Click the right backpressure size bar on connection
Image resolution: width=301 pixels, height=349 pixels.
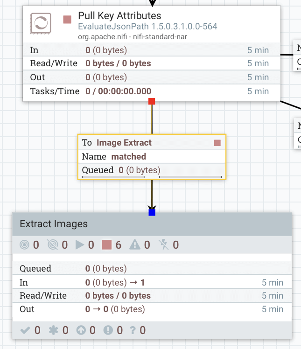pyautogui.click(x=190, y=177)
